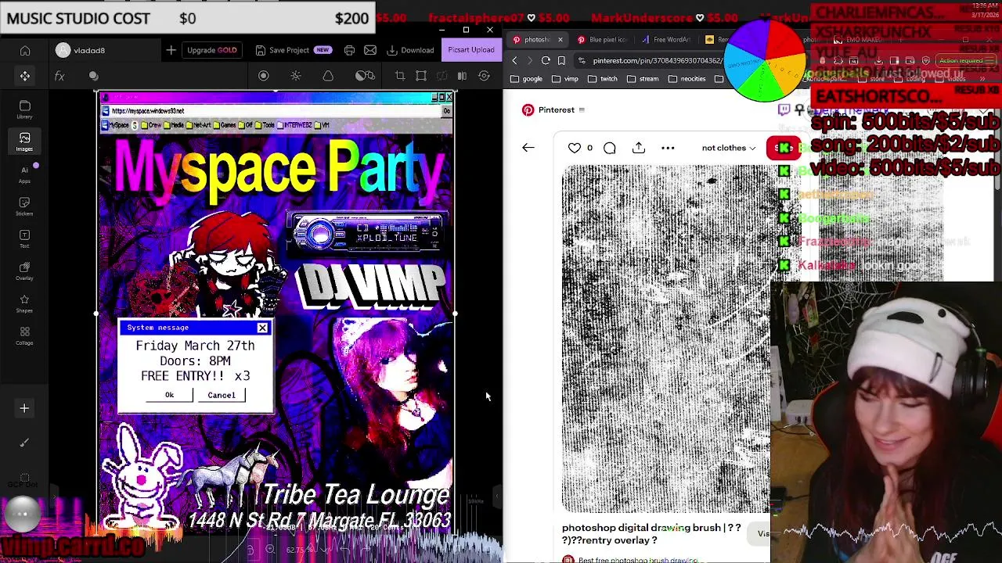Screen dimensions: 1002x563
Task: Open the Text tool panel
Action: (x=25, y=238)
